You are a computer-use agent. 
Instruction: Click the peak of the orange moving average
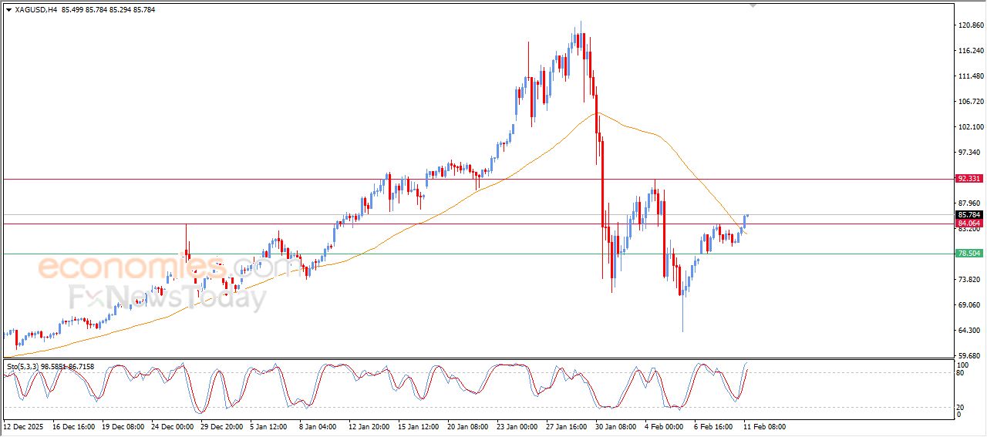point(595,113)
